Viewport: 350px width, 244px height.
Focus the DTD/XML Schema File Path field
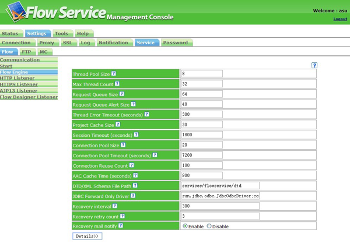(220, 186)
